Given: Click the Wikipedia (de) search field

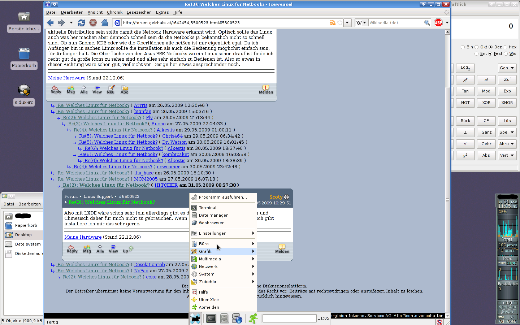Looking at the screenshot, I should click(x=396, y=23).
